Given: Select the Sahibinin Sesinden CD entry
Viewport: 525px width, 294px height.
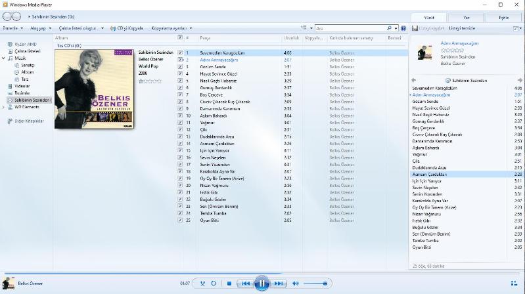Looking at the screenshot, I should pos(30,100).
